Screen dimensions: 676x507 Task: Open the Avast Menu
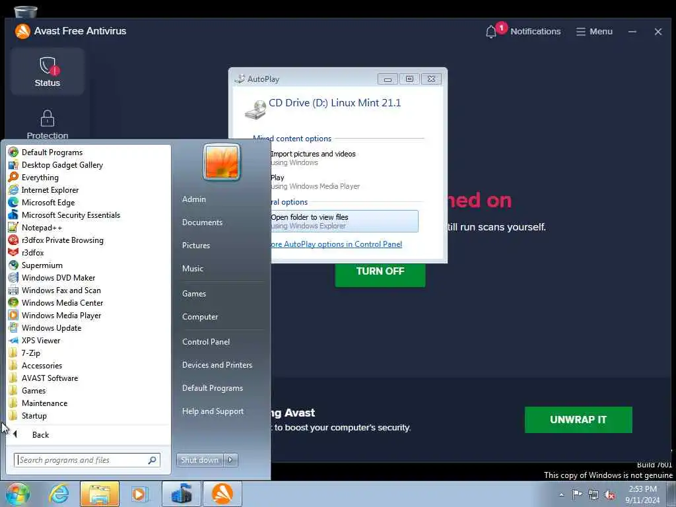tap(594, 32)
